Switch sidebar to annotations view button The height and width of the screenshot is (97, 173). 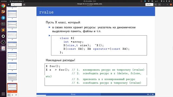click(12, 95)
